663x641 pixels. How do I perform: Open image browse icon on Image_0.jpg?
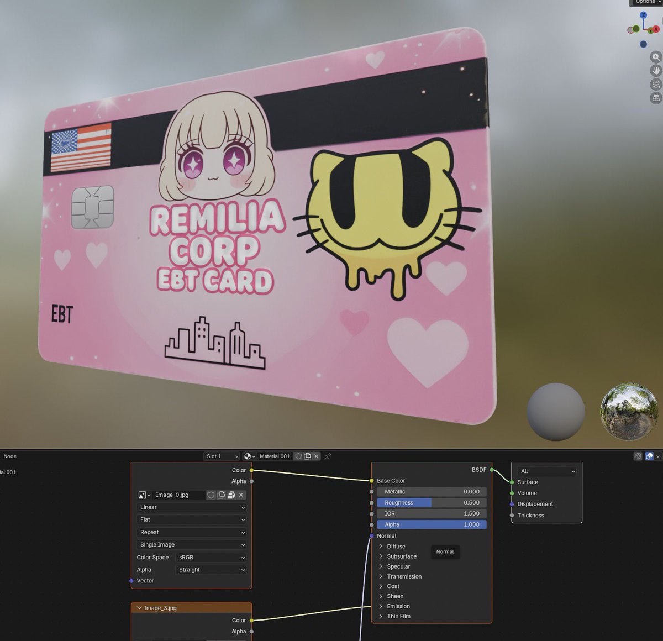(144, 495)
